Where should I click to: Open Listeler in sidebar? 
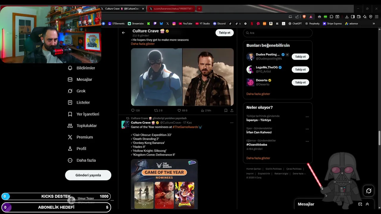pos(79,103)
